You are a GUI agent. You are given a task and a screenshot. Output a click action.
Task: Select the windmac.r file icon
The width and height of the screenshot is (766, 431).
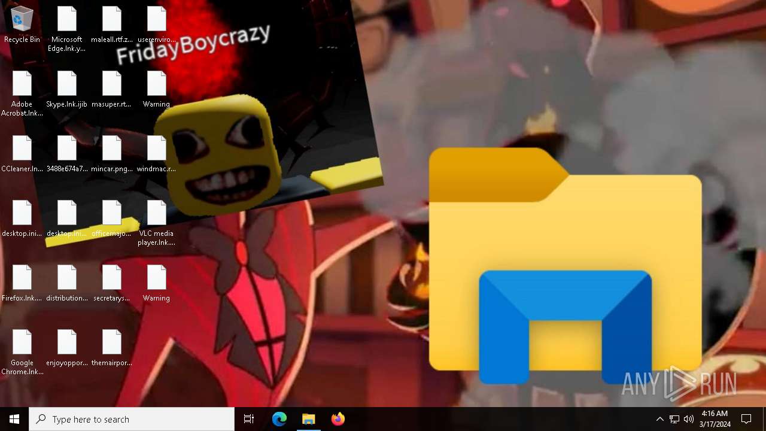tap(157, 154)
